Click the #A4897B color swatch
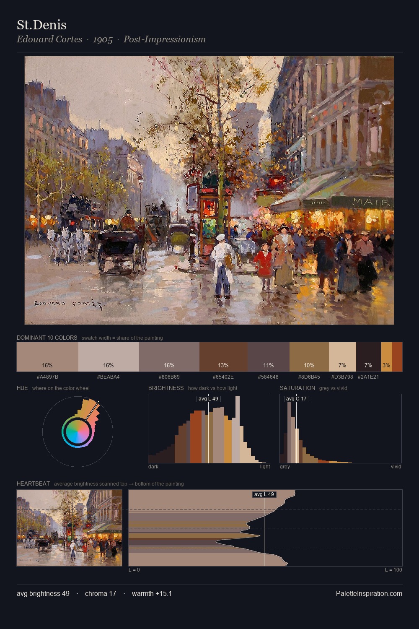The image size is (419, 629). pyautogui.click(x=47, y=357)
